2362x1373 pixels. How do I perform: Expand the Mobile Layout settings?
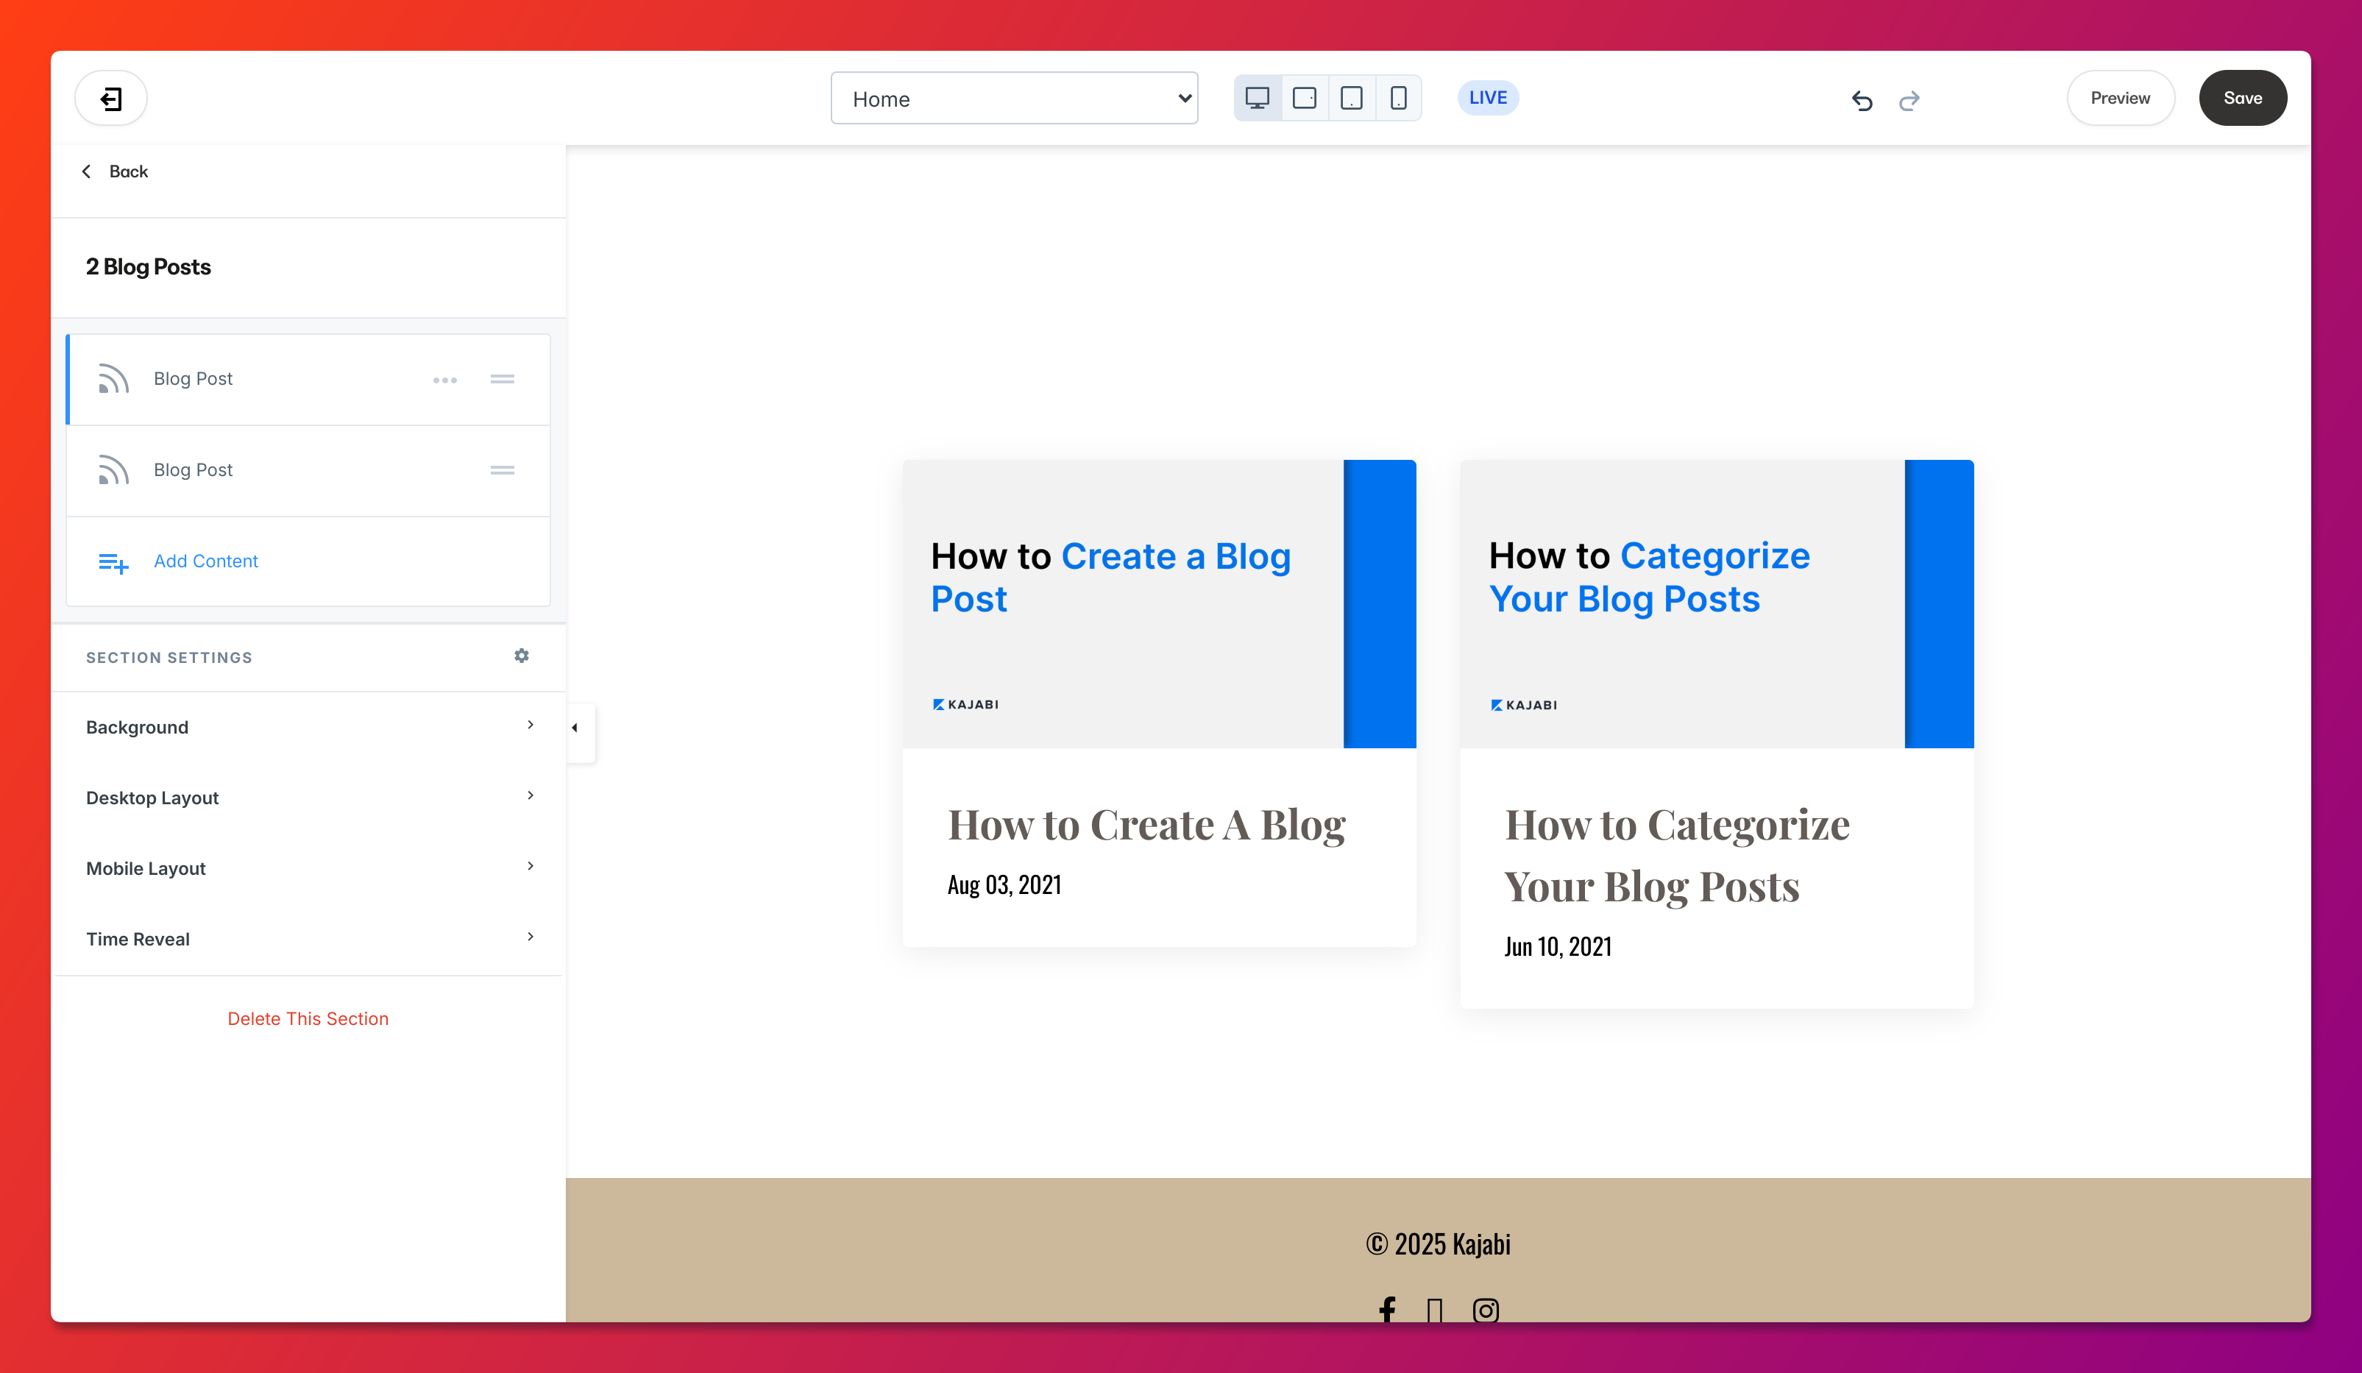[308, 868]
